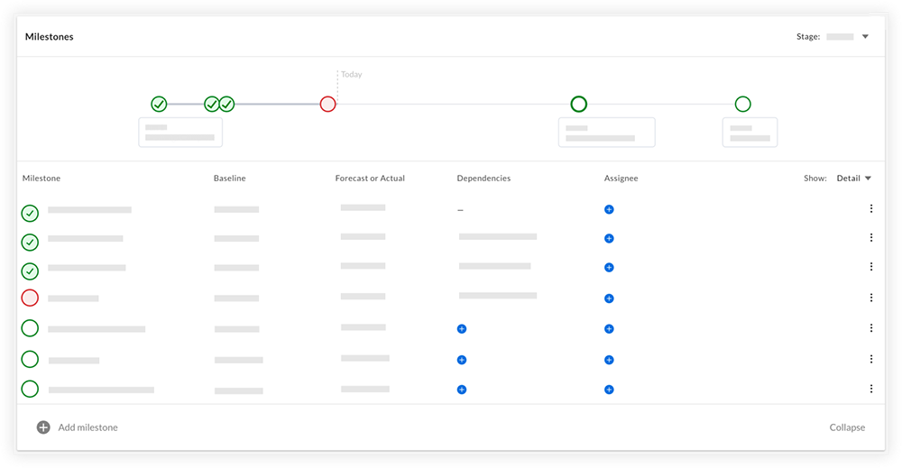The width and height of the screenshot is (902, 468).
Task: Open more options menu for fifth row
Action: coord(871,327)
